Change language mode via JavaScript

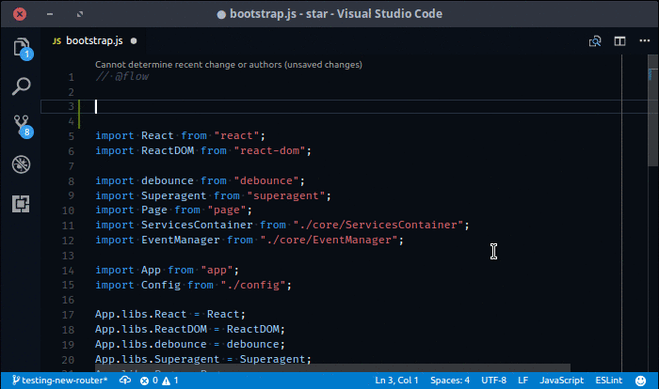tap(561, 381)
